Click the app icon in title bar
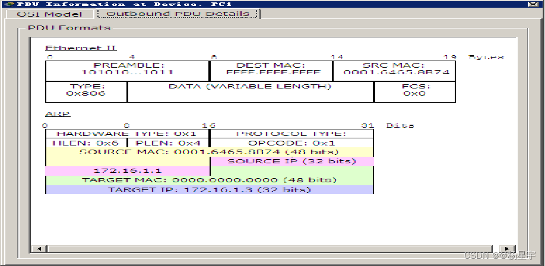Viewport: 545px width, 266px height. point(11,4)
